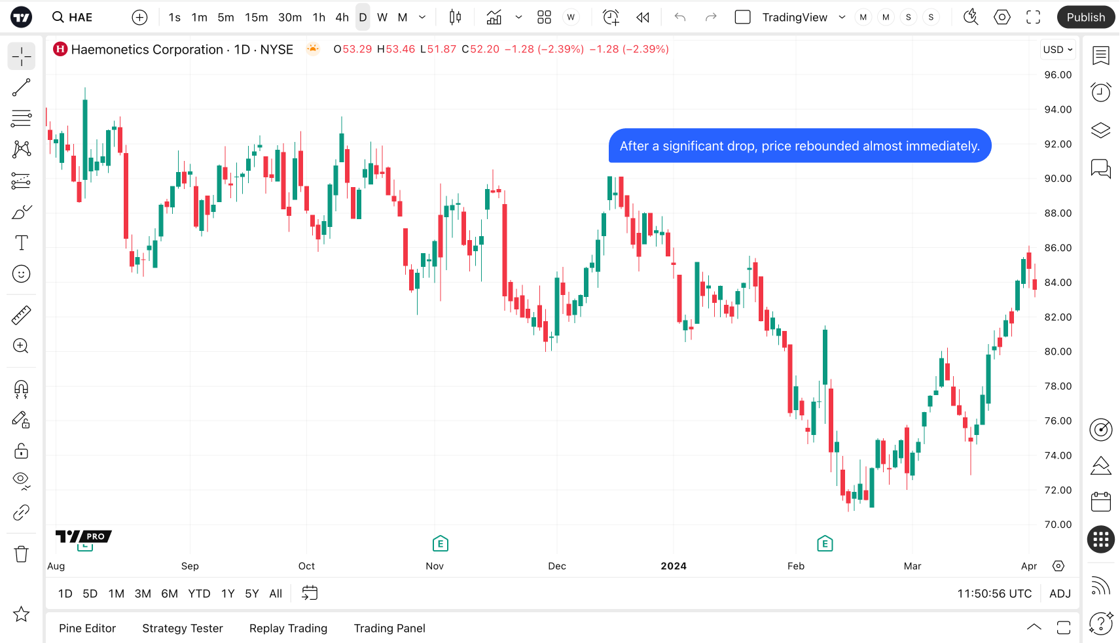Set the range to 5Y

point(252,593)
